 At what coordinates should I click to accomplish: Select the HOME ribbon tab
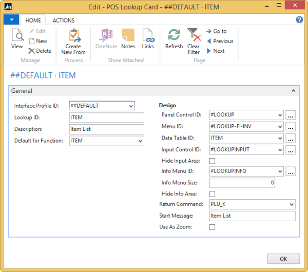click(x=33, y=21)
